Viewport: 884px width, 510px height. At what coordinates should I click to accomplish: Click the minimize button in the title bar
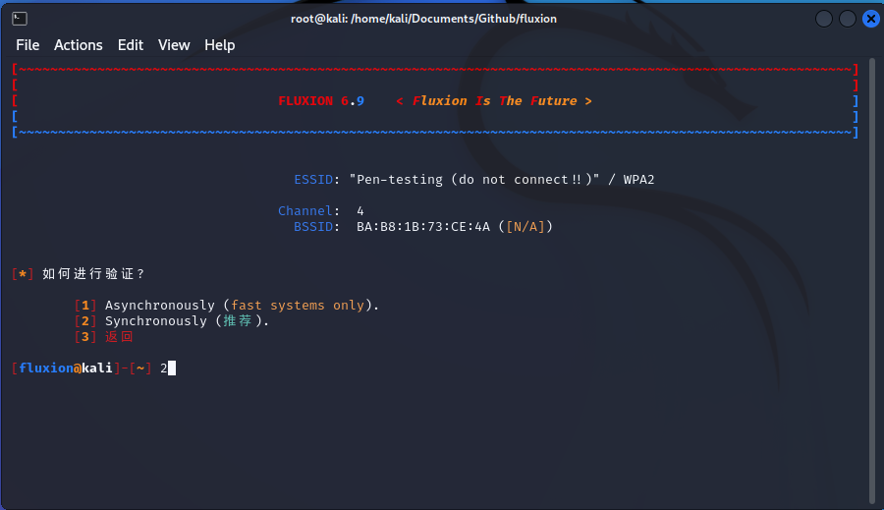(824, 19)
